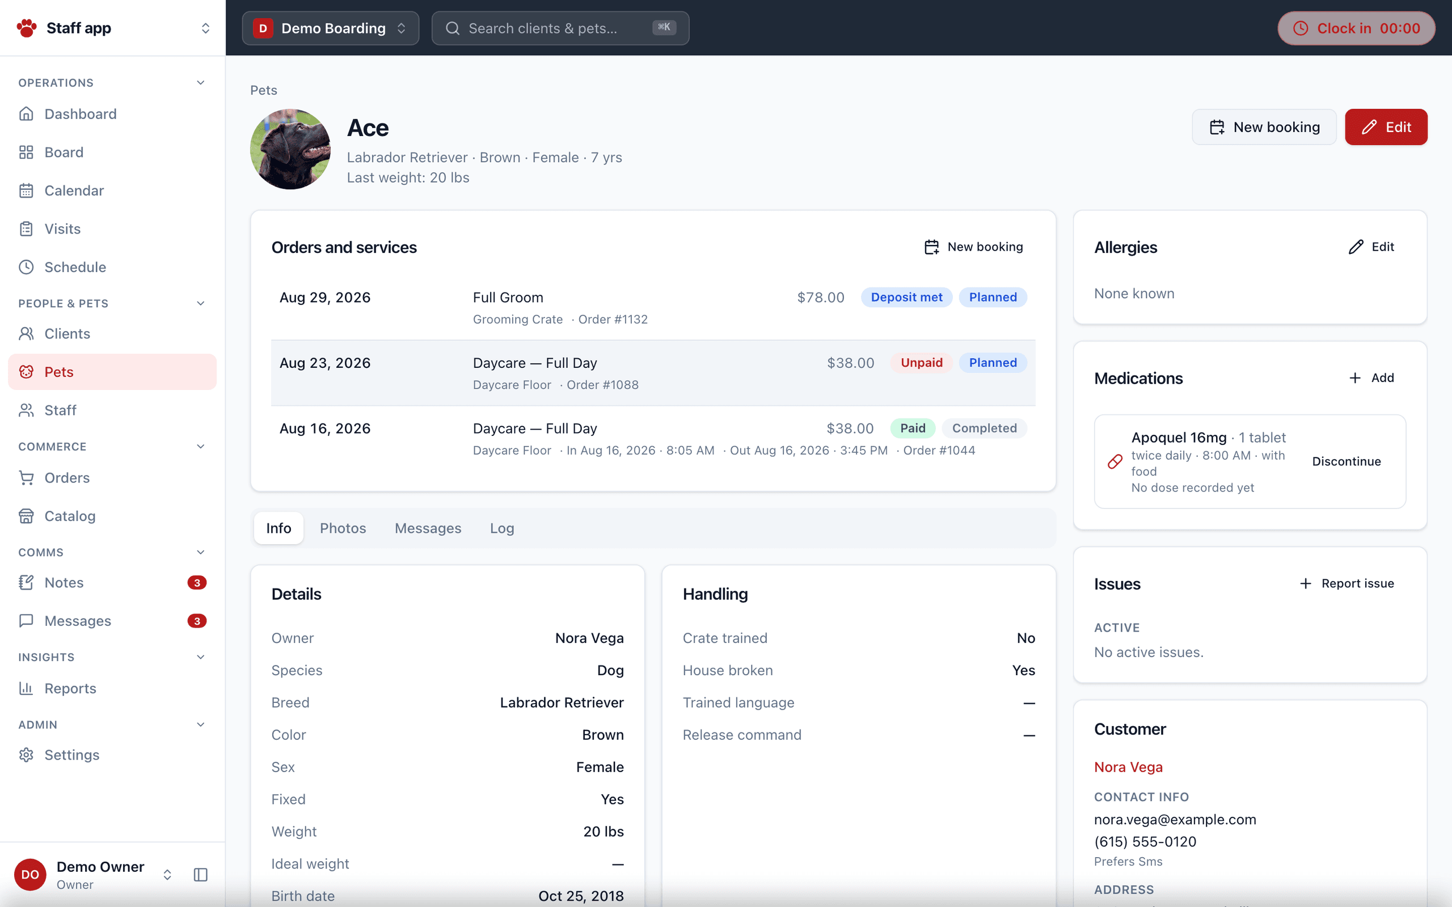Open the Demo Owner account menu
Image resolution: width=1452 pixels, height=907 pixels.
[95, 875]
